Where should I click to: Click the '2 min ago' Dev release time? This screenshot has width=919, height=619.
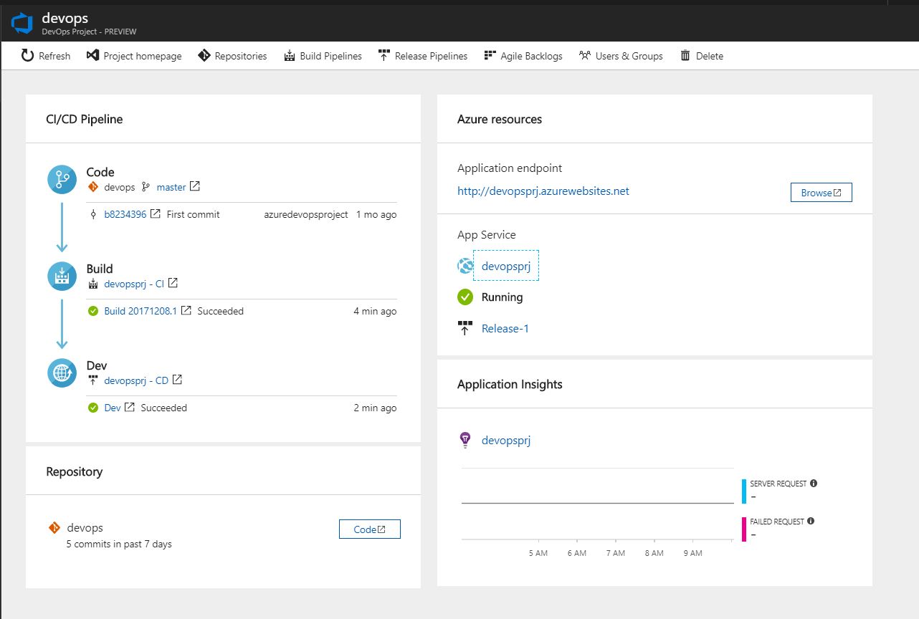[375, 408]
